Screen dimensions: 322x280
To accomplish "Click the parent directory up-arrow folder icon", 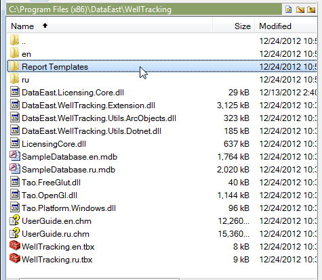I will [311, 9].
